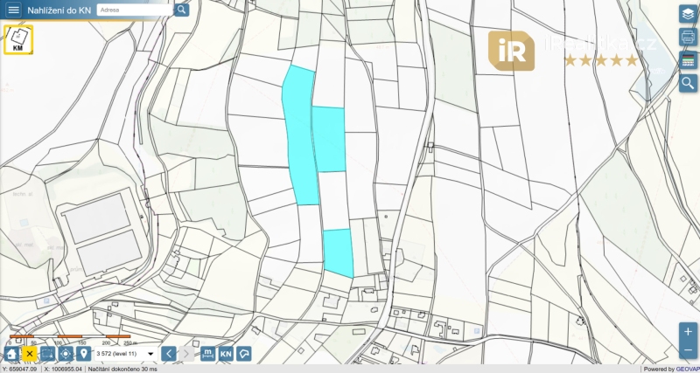The image size is (700, 373).
Task: Toggle the KM cadastral map thumbnail
Action: (x=18, y=40)
